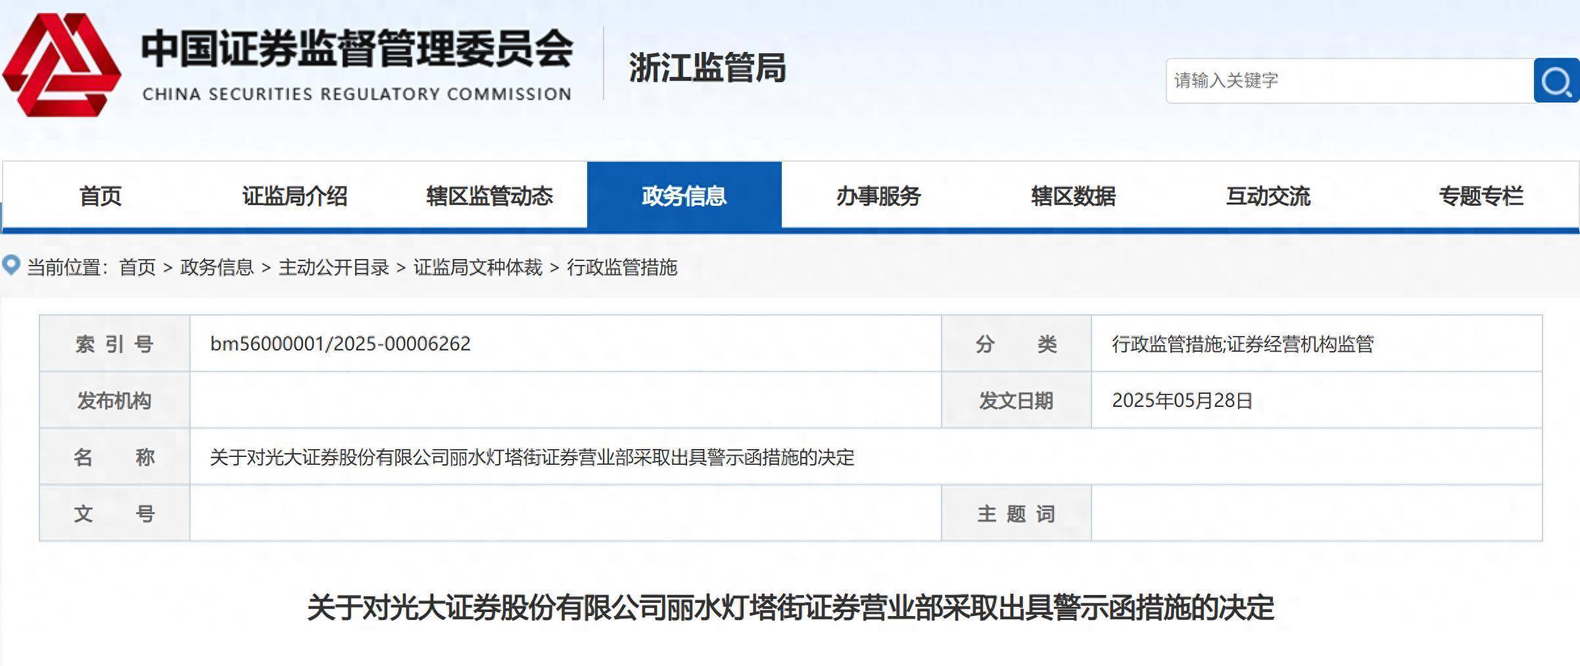Open 行政监管措施 breadcrumb link
This screenshot has width=1580, height=666.
tap(622, 267)
